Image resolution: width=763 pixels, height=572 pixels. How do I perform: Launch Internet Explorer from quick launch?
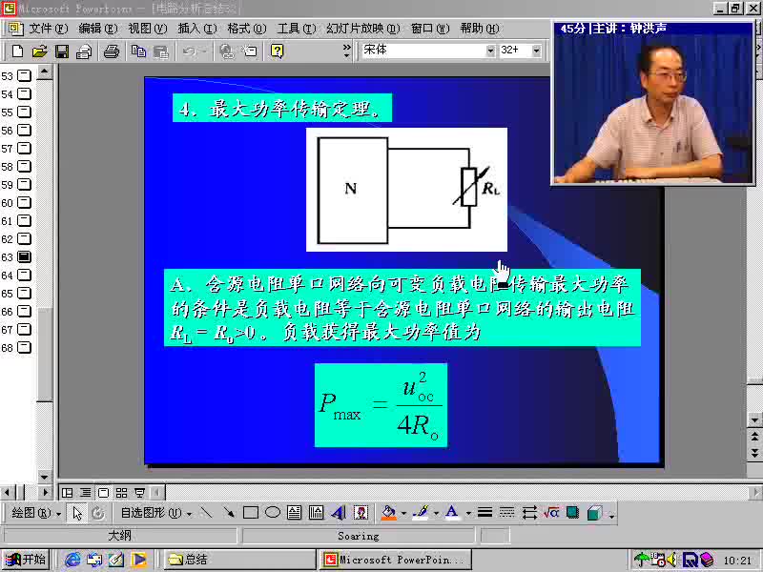[72, 560]
